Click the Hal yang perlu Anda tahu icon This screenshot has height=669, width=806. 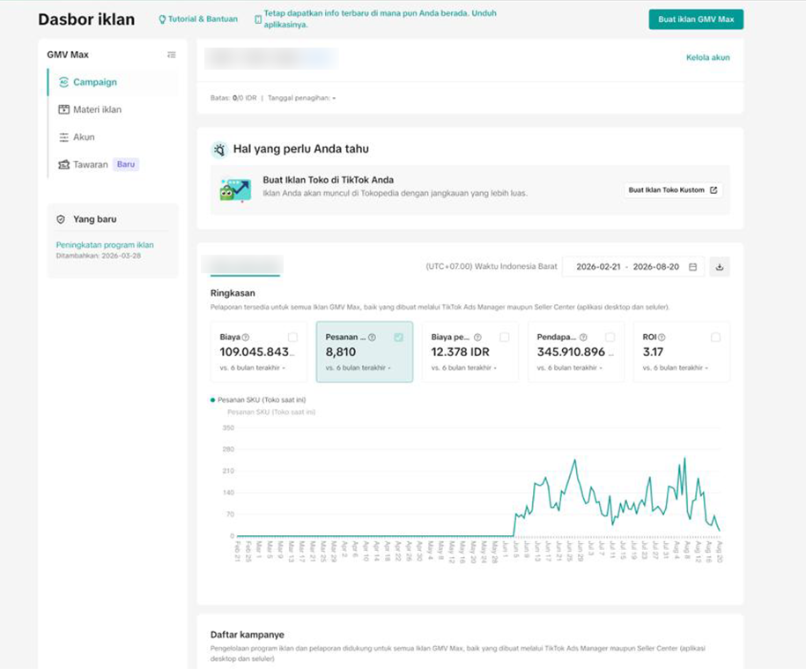(x=219, y=150)
